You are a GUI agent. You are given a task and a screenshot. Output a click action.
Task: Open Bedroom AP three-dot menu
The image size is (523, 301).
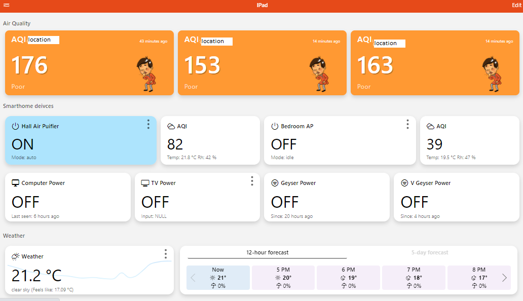click(407, 124)
